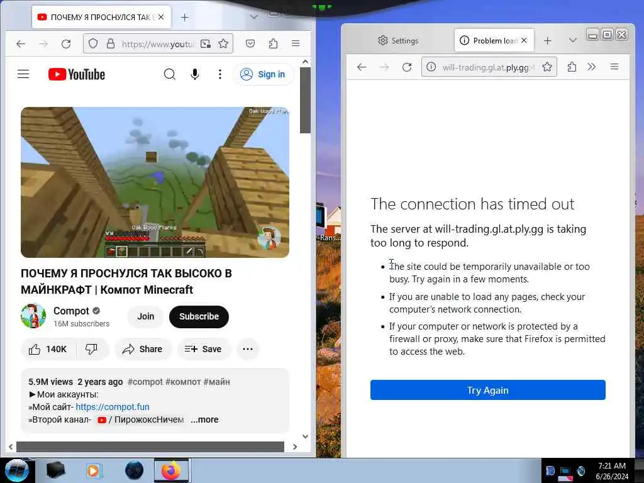
Task: Show site security padlock info
Action: click(x=111, y=43)
